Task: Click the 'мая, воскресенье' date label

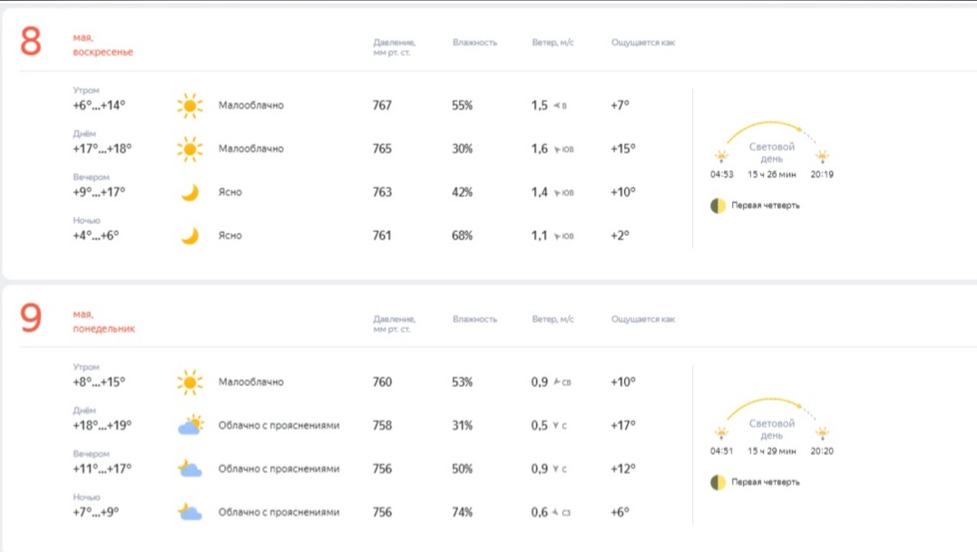Action: 103,45
